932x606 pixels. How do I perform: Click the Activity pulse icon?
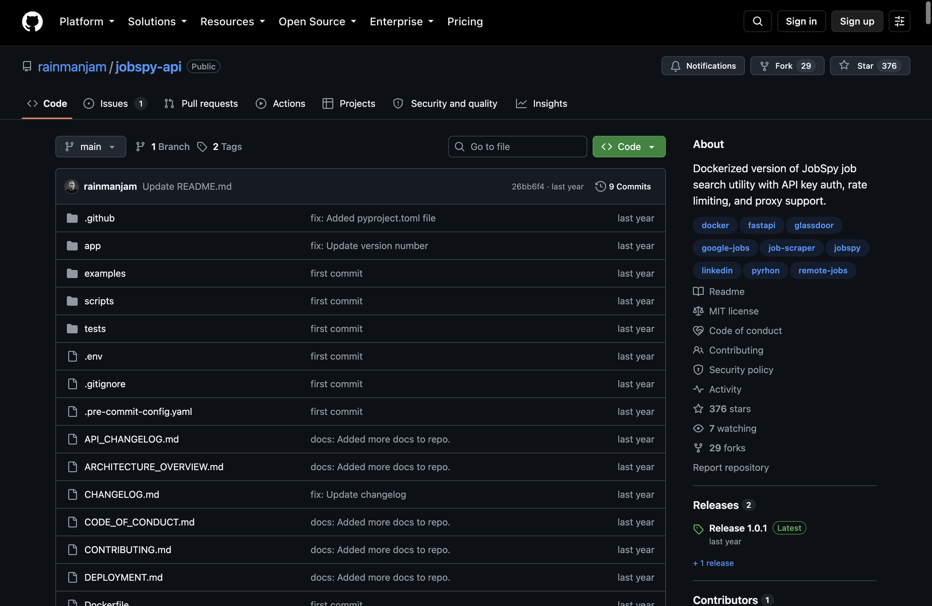(x=698, y=389)
